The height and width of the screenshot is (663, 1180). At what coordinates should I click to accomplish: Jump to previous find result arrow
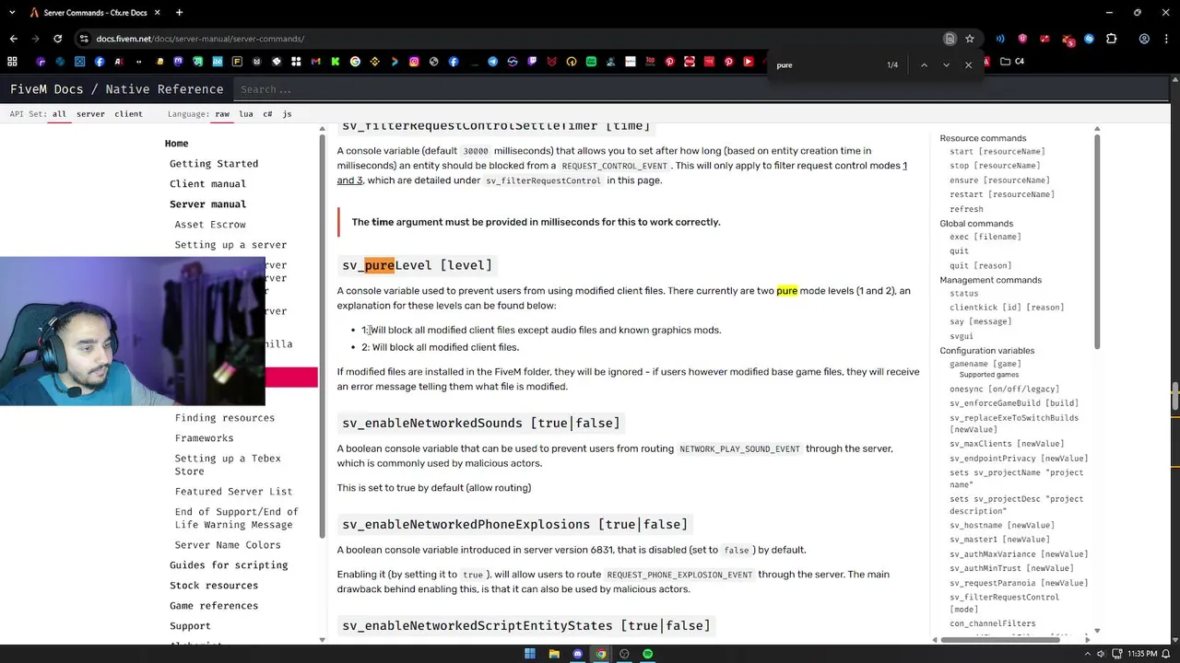click(924, 65)
